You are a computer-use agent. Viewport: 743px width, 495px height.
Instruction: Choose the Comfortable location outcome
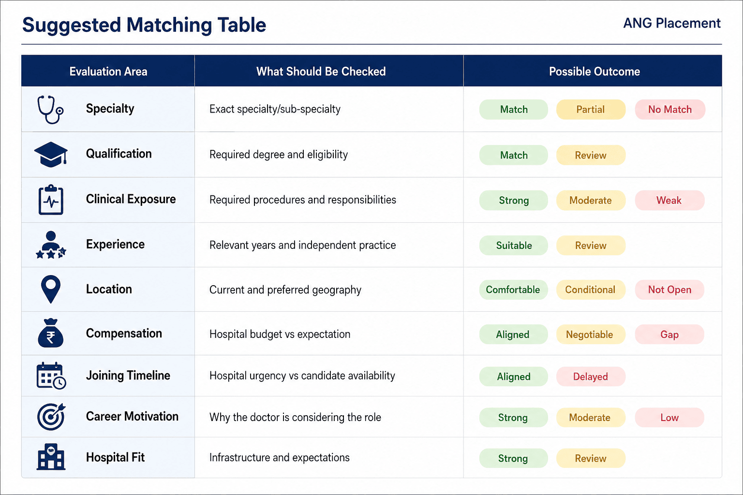coord(513,290)
